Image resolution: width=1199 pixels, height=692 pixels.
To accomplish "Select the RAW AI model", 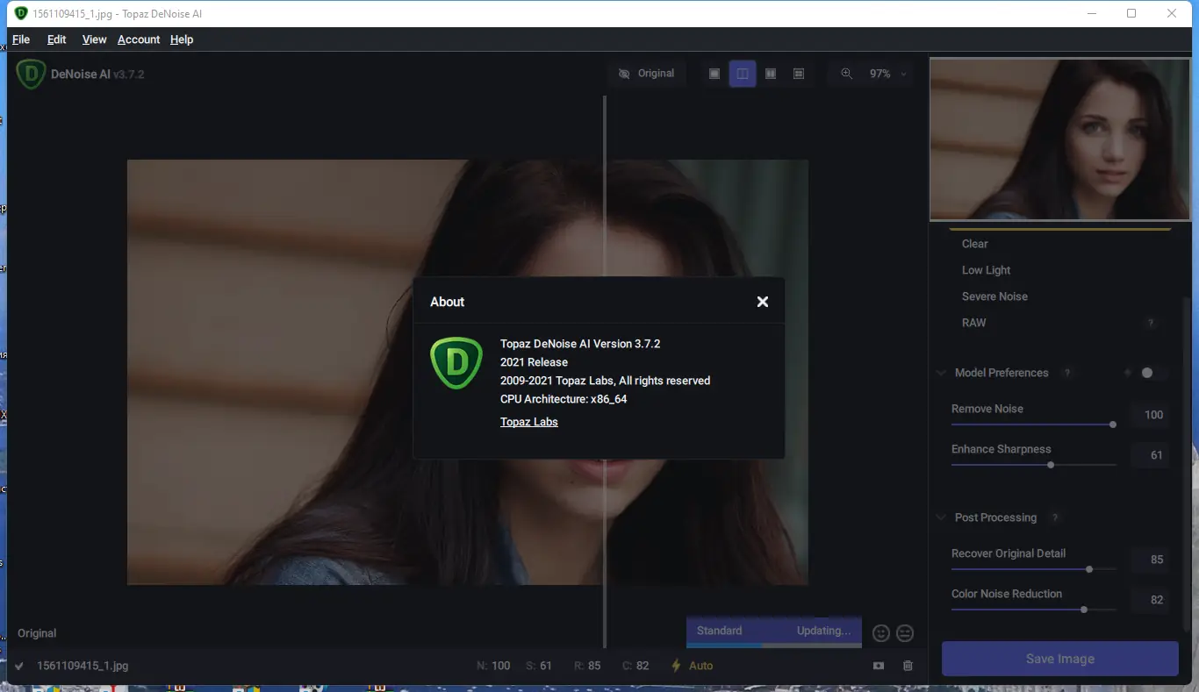I will coord(974,323).
